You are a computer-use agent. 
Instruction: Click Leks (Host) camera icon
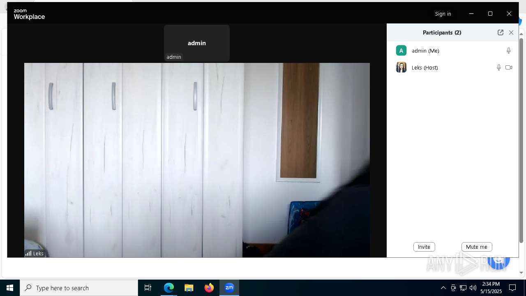click(509, 67)
